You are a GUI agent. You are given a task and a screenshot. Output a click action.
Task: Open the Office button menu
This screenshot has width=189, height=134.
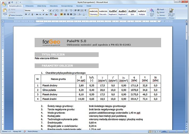pyautogui.click(x=4, y=3)
